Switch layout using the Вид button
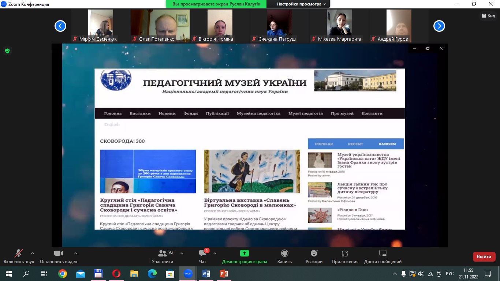 (488, 16)
